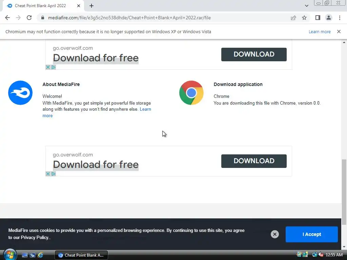Open the Windows Start orb

(10, 255)
